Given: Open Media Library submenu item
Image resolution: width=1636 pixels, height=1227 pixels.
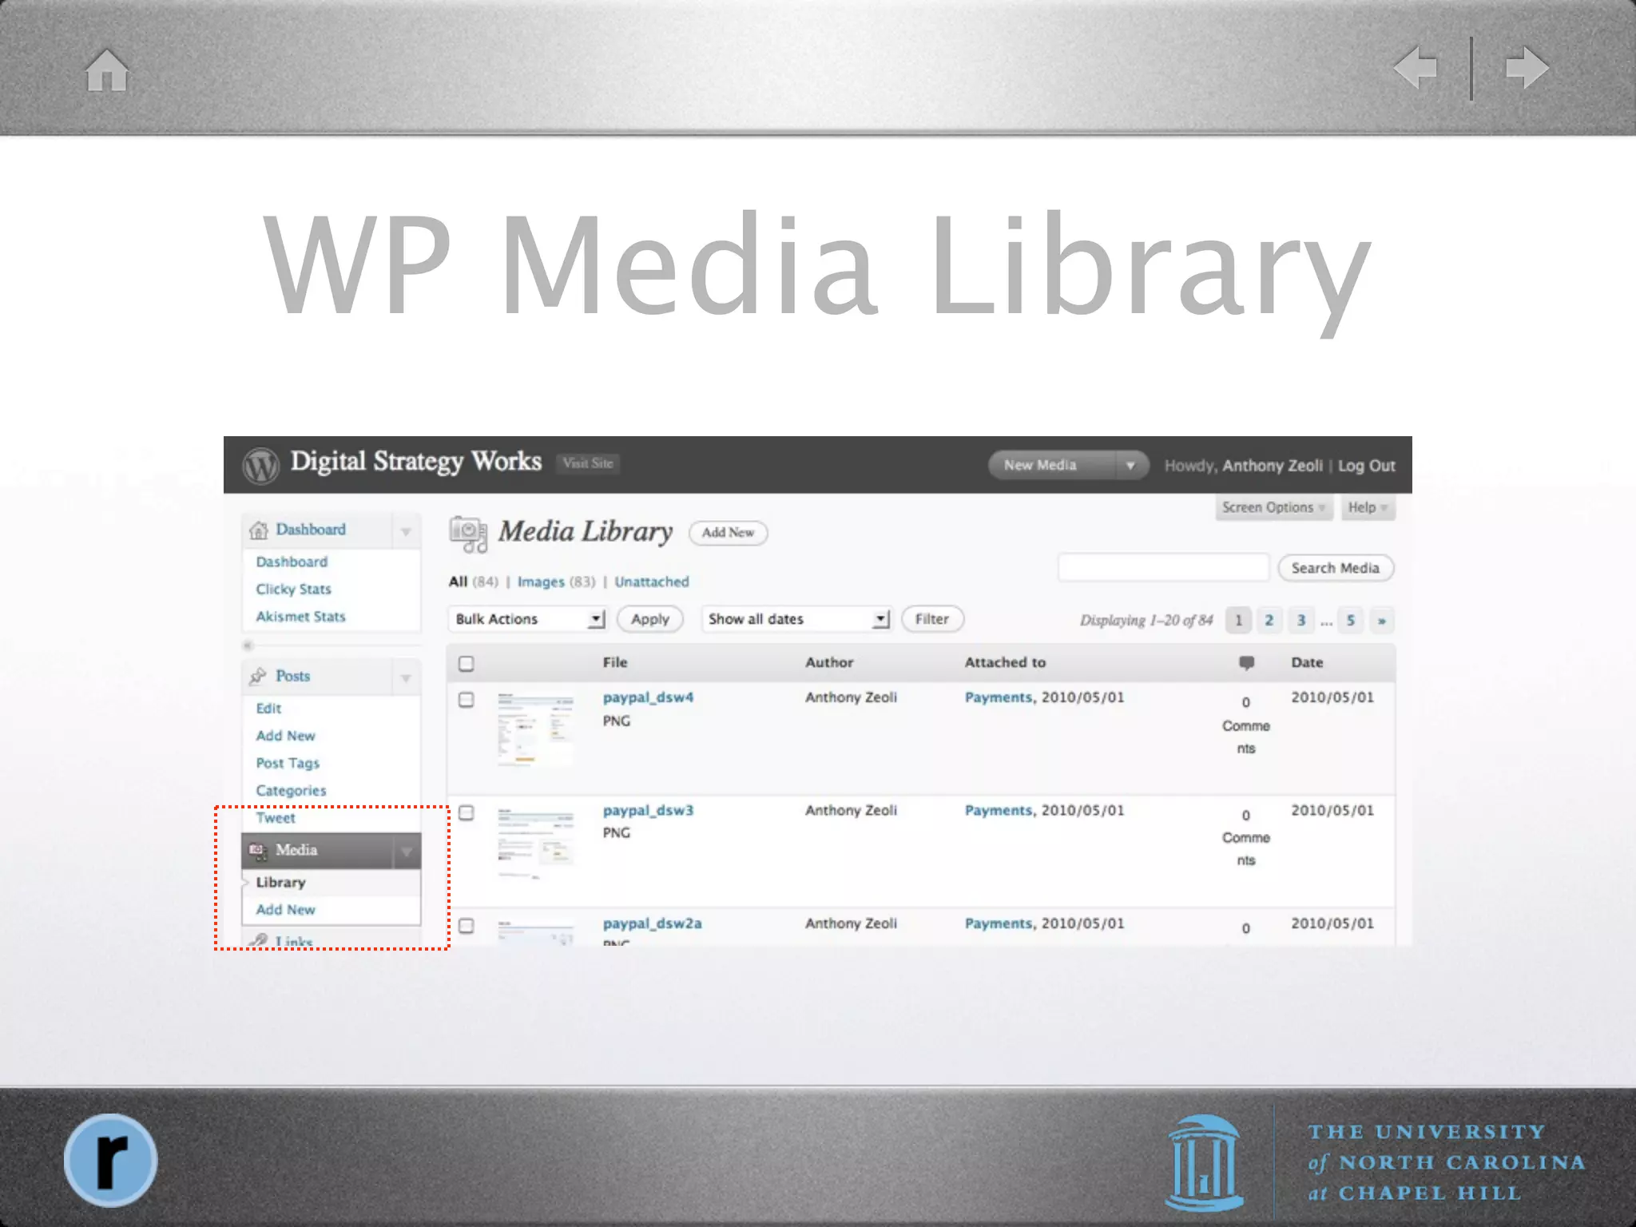Looking at the screenshot, I should click(280, 883).
